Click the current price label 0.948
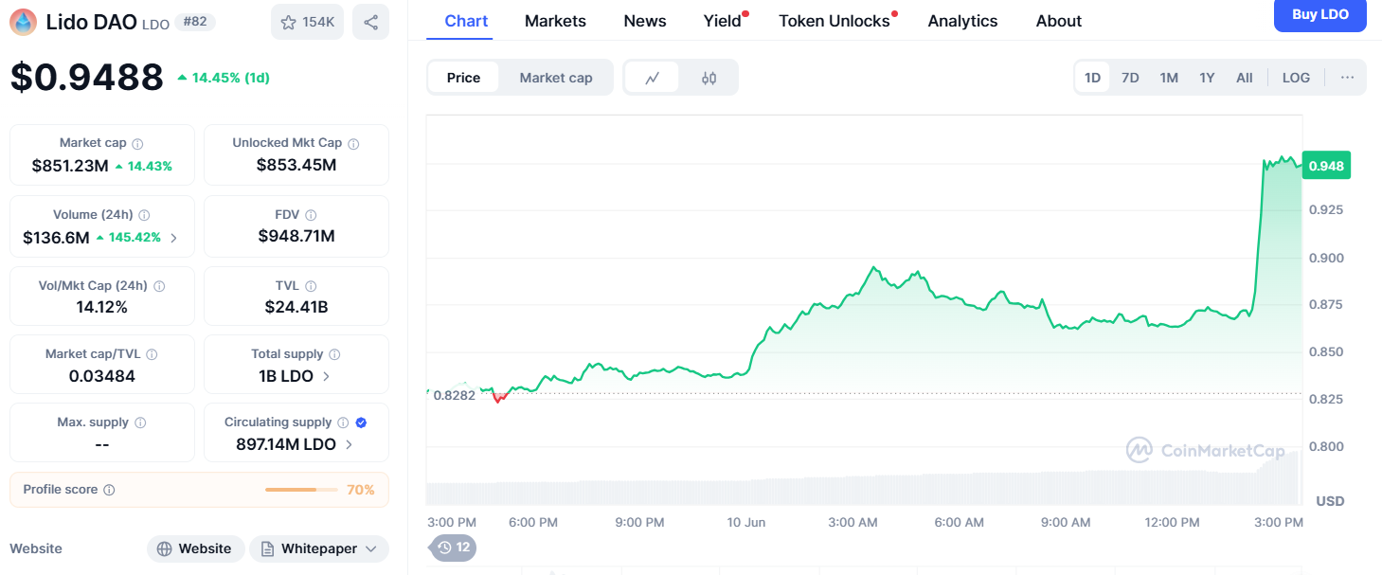This screenshot has width=1382, height=575. [x=1326, y=166]
